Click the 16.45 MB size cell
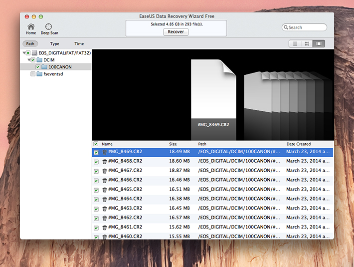 coord(179,208)
